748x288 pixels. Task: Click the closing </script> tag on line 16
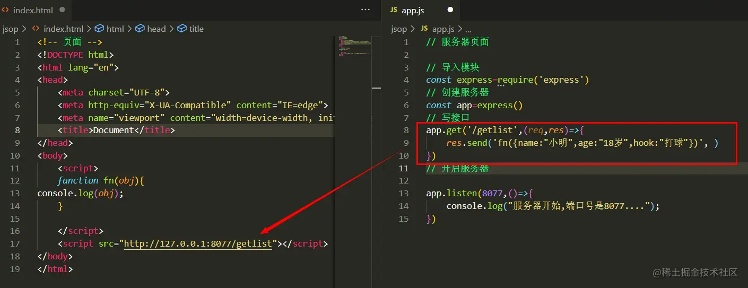(80, 231)
